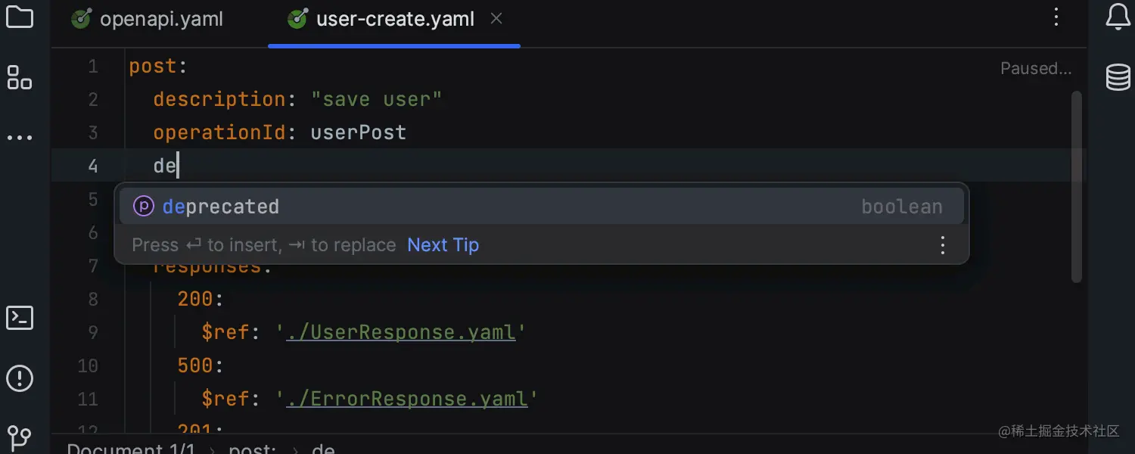Screen dimensions: 1135x454
Task: Open the completion popup options menu
Action: pos(942,244)
